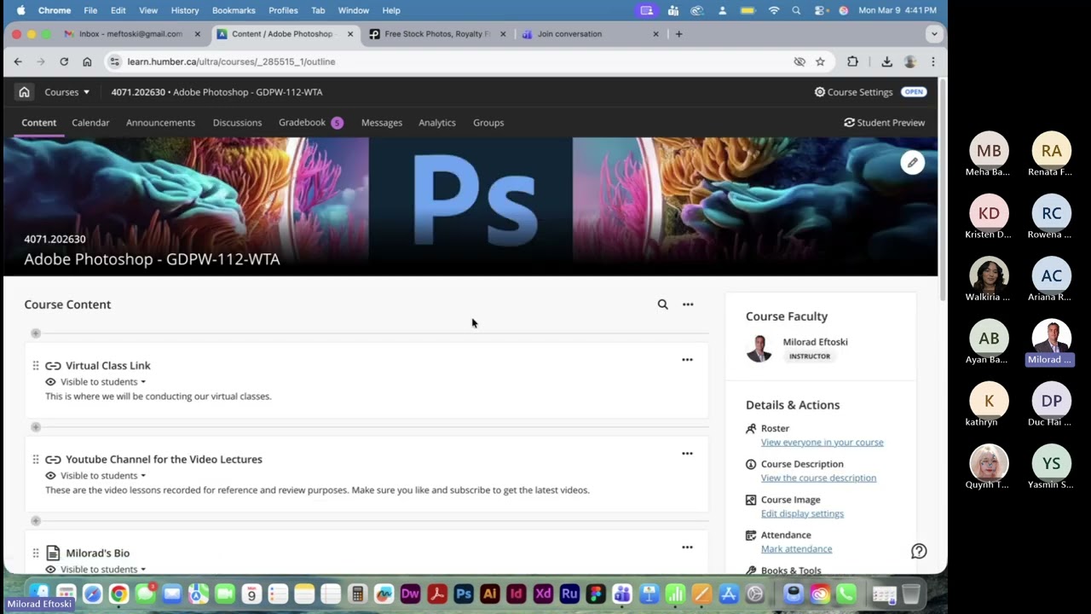The height and width of the screenshot is (614, 1091).
Task: Open the Courses dropdown
Action: point(67,92)
